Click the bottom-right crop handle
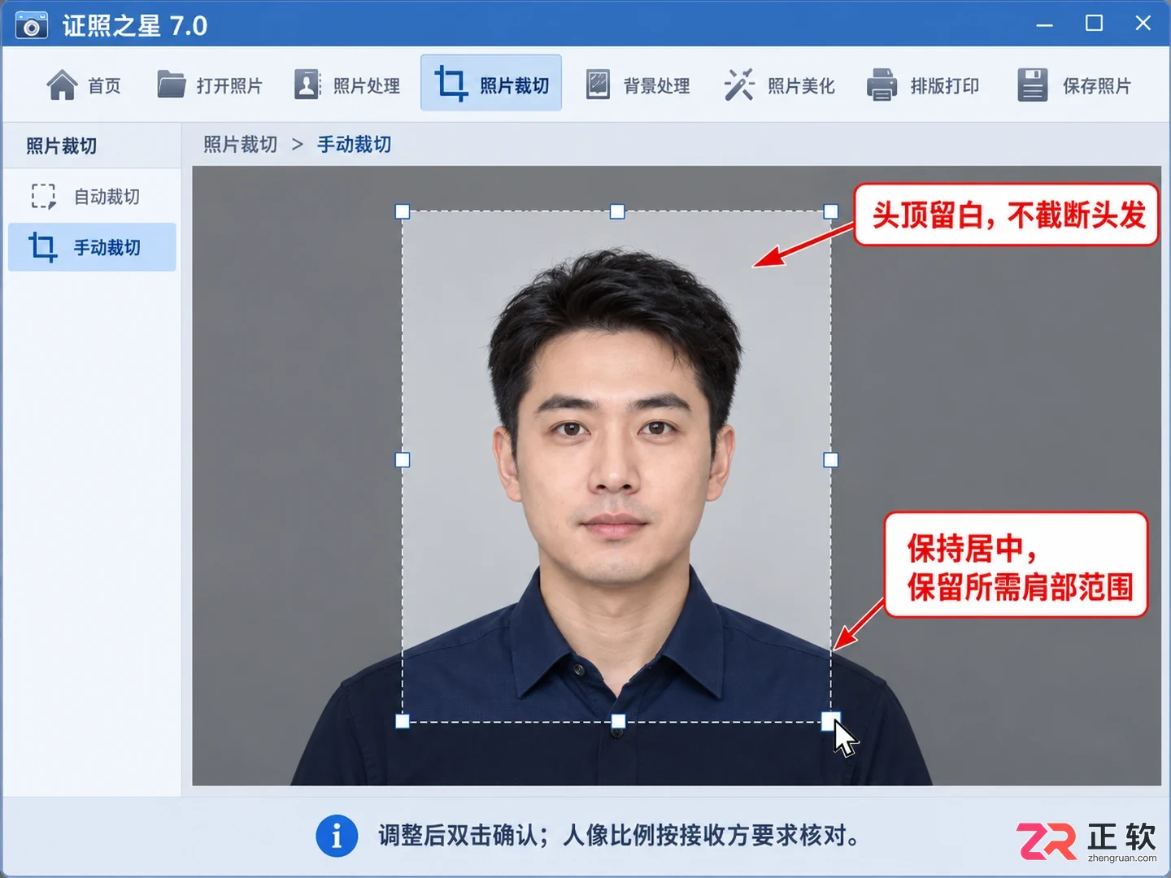The width and height of the screenshot is (1171, 878). click(x=830, y=720)
